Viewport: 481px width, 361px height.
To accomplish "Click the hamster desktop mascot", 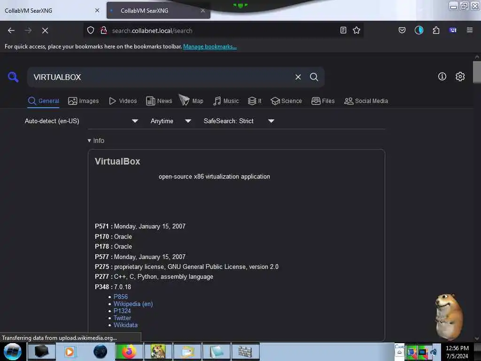I will click(449, 316).
